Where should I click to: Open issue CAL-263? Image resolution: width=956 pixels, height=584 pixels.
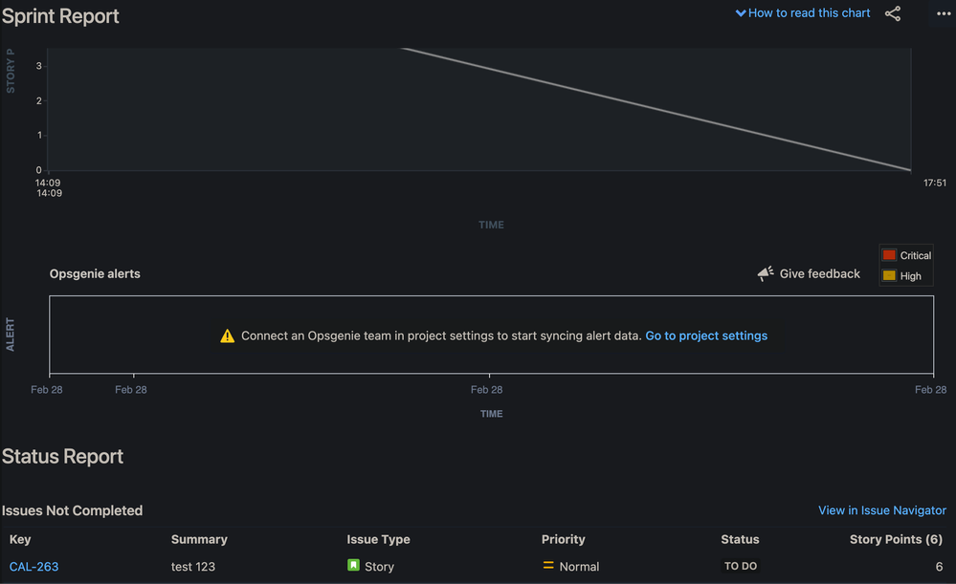point(33,566)
